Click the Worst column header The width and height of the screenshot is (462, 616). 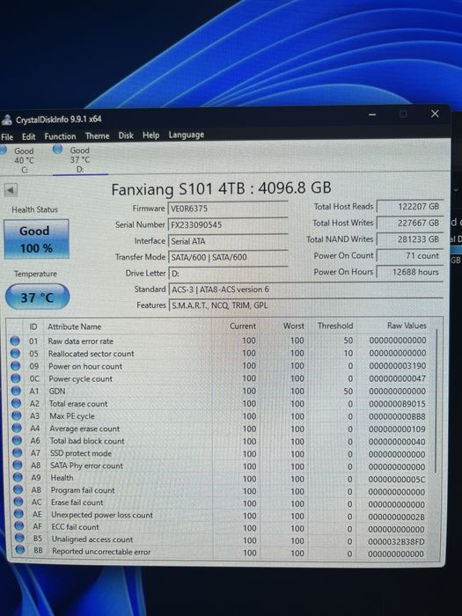point(293,326)
